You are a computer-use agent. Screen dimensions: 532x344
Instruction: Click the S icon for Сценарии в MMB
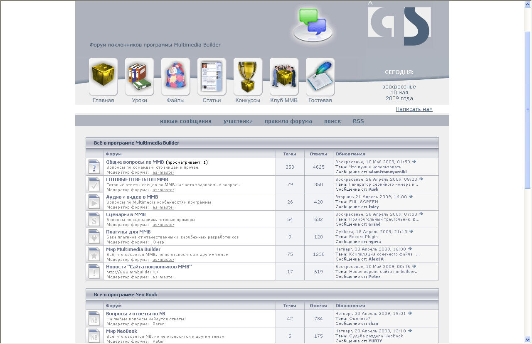pyautogui.click(x=94, y=219)
